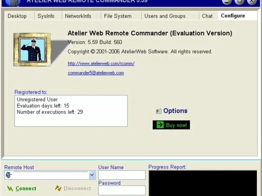Expand the Remote Host dropdown arrow

(92, 175)
